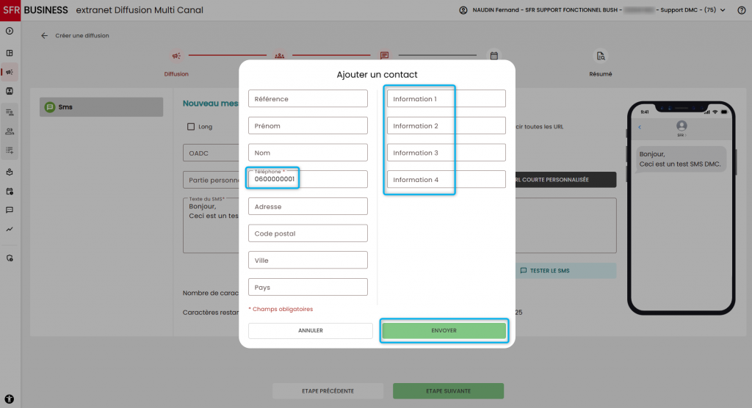The height and width of the screenshot is (408, 752).
Task: Click the ETAPE SUIVANTE button
Action: point(449,390)
